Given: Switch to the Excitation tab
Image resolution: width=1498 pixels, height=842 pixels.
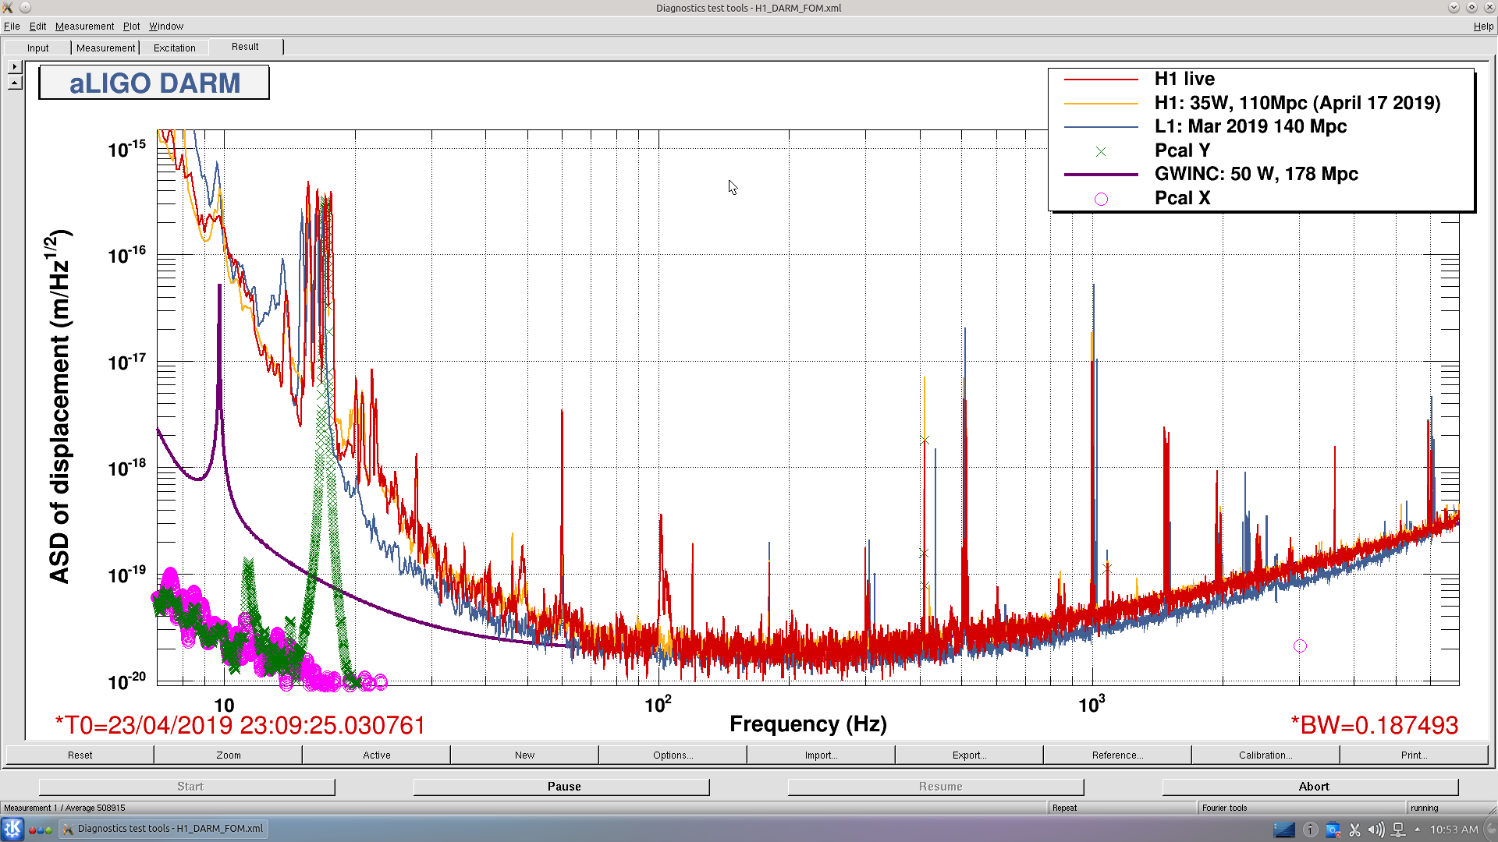Looking at the screenshot, I should pos(174,48).
